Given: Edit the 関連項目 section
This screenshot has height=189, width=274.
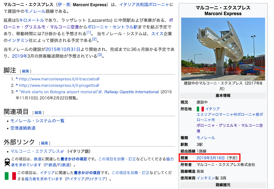Looking at the screenshot, I should point(38,113).
